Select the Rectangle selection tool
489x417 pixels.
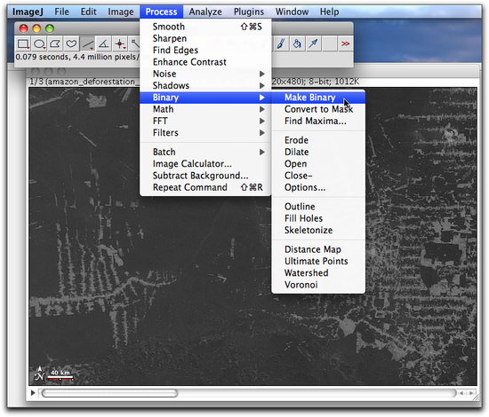pyautogui.click(x=23, y=43)
